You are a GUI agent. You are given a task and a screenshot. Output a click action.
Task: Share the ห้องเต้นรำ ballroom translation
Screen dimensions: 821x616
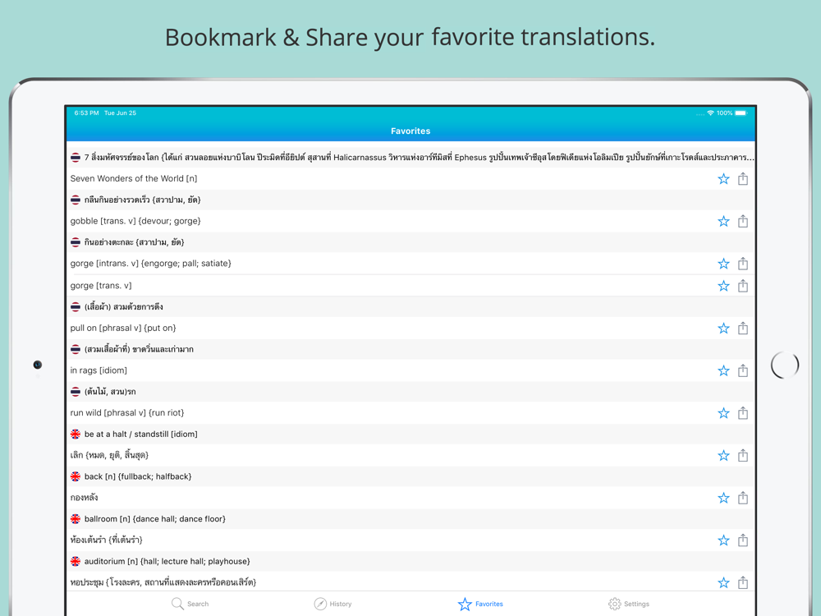coord(742,540)
